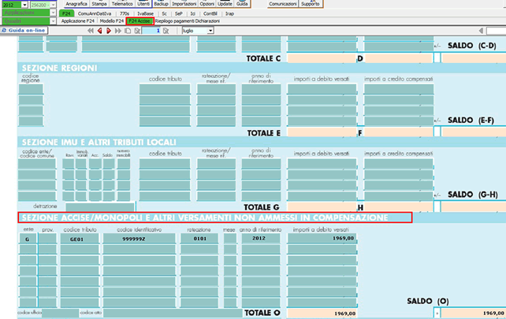The image size is (506, 319).
Task: Open the Anagrafica toolbar button
Action: point(76,4)
